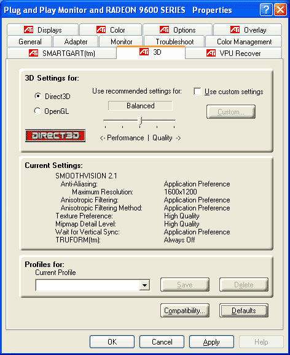Click the ATI icon on SMARTGART tab
The height and width of the screenshot is (355, 290).
(x=33, y=53)
